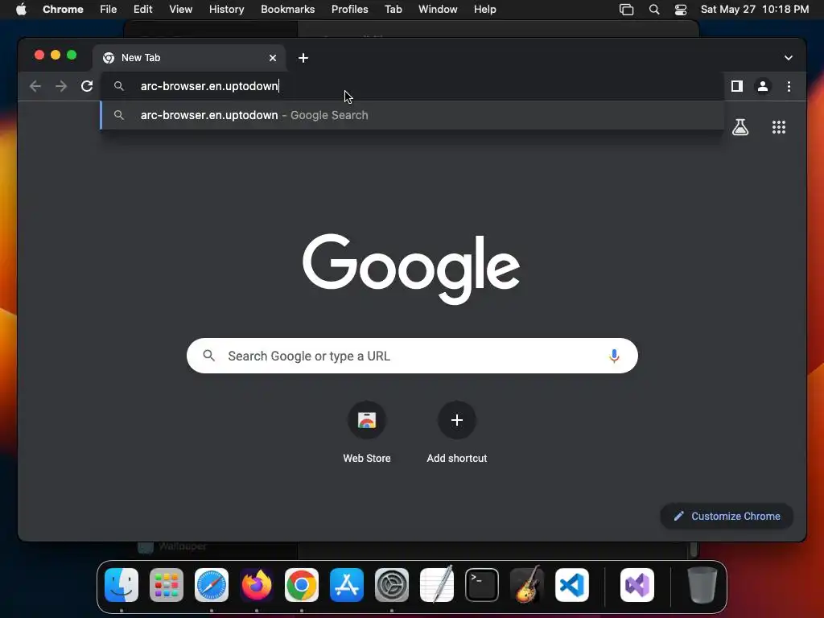Go back with the back arrow
This screenshot has height=618, width=824.
(x=35, y=86)
